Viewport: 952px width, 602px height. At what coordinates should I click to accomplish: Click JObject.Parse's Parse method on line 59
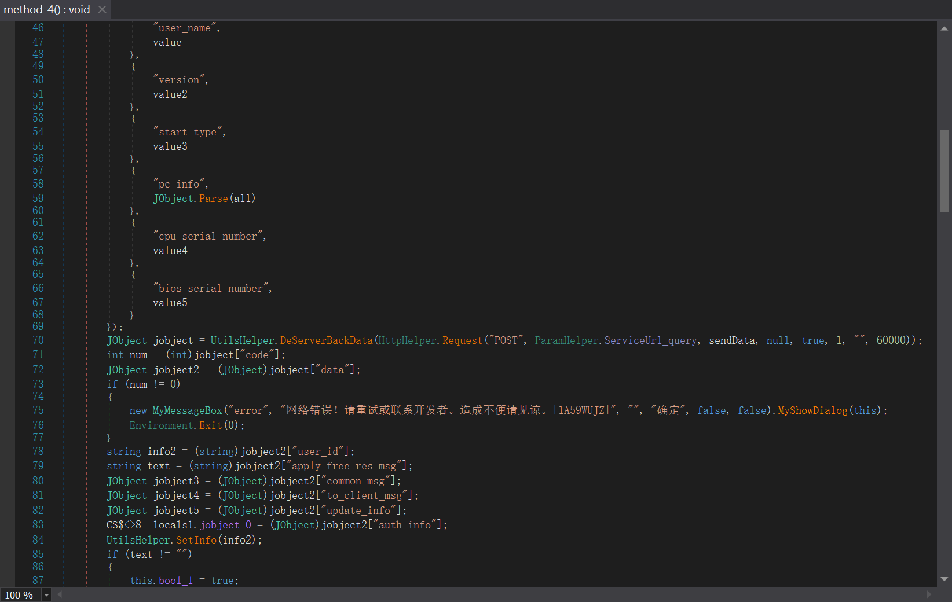click(214, 199)
